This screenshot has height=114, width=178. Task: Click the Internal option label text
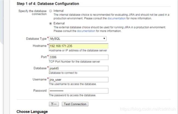(58, 11)
